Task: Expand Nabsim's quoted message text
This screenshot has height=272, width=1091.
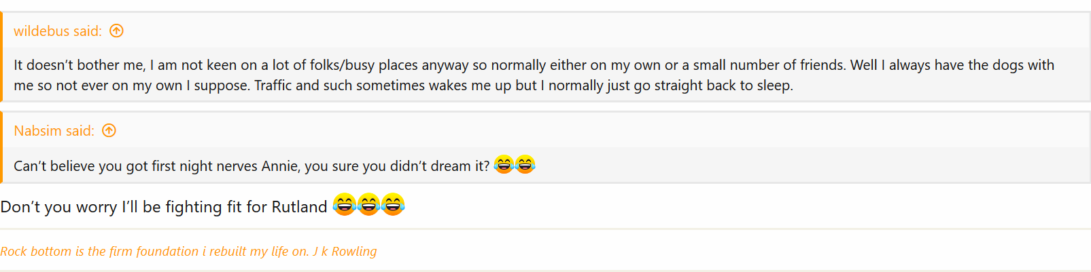Action: (252, 166)
